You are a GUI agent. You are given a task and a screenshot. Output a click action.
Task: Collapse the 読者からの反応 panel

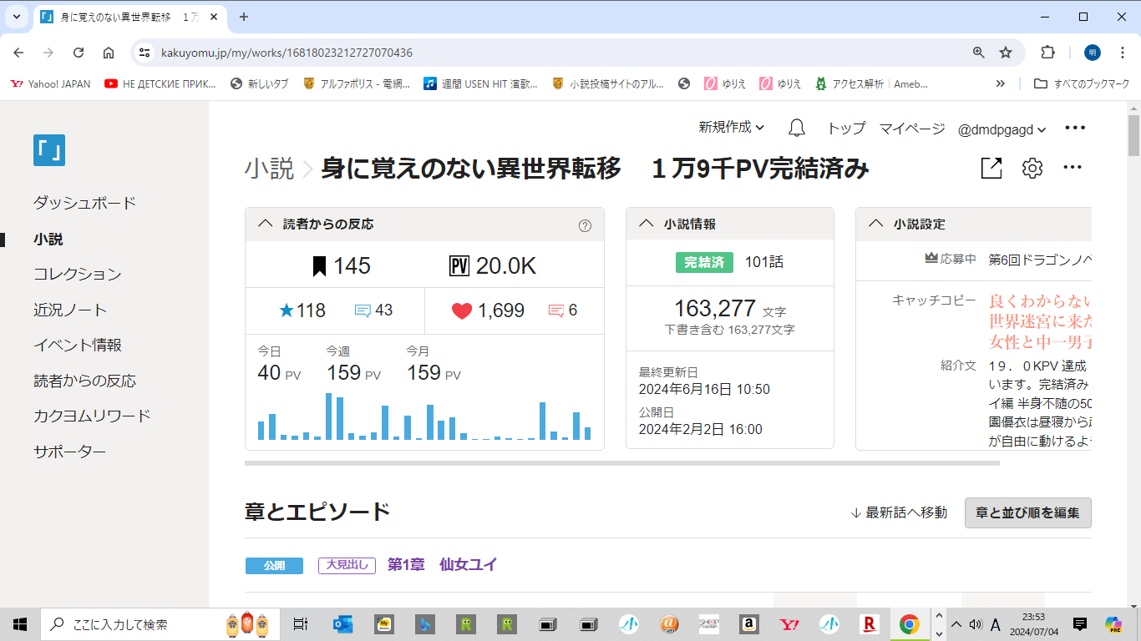[x=266, y=224]
